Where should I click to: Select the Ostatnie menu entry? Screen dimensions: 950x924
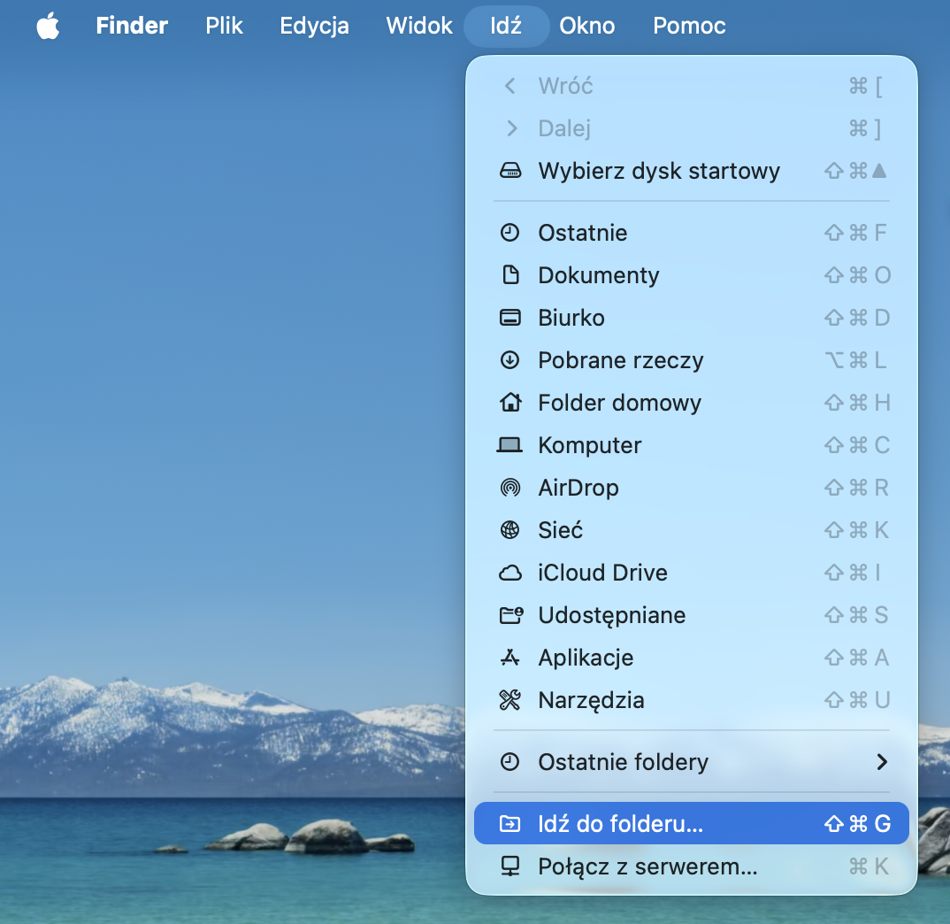point(692,233)
